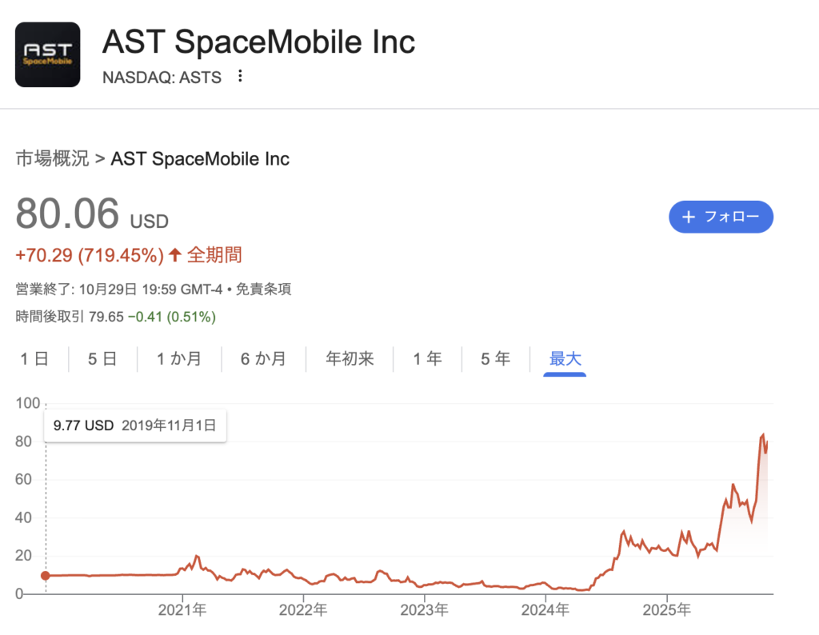The height and width of the screenshot is (635, 819).
Task: Open the three-dot more options menu
Action: click(x=240, y=77)
